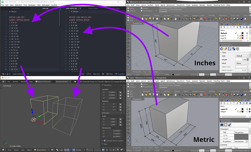Viewport: 251px width, 152px height.
Task: Open camera viewport properties icon in Metric Rhino
Action: (222, 125)
